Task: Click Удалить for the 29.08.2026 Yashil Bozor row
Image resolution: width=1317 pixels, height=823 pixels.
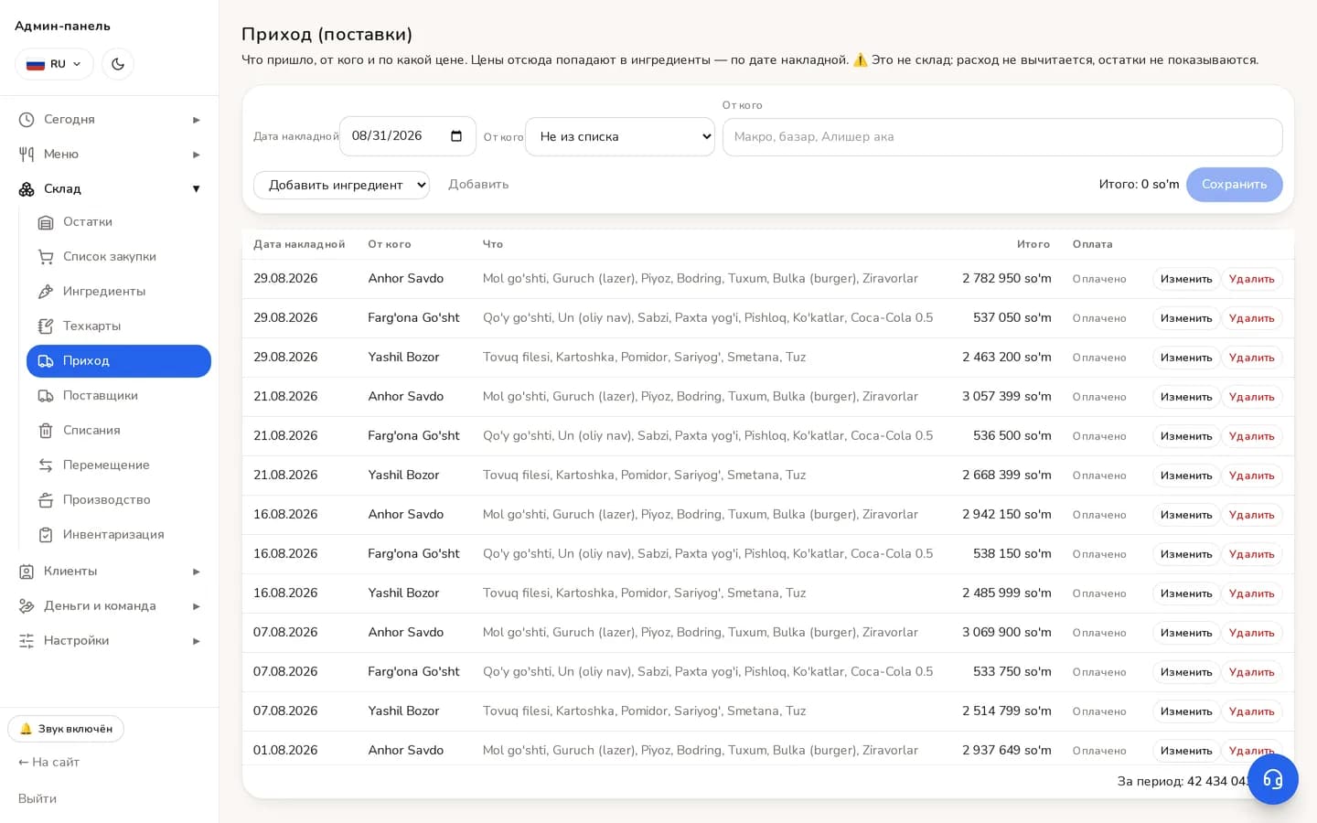Action: (1251, 358)
